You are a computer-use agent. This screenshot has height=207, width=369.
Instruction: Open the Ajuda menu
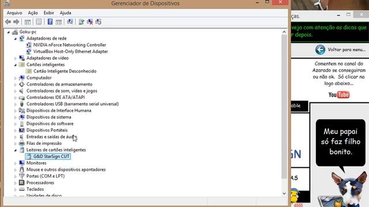coord(65,13)
